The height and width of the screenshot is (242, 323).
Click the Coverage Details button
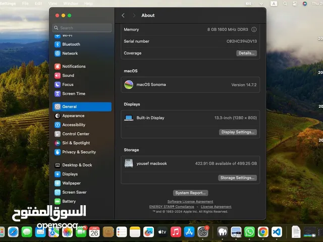(x=246, y=53)
